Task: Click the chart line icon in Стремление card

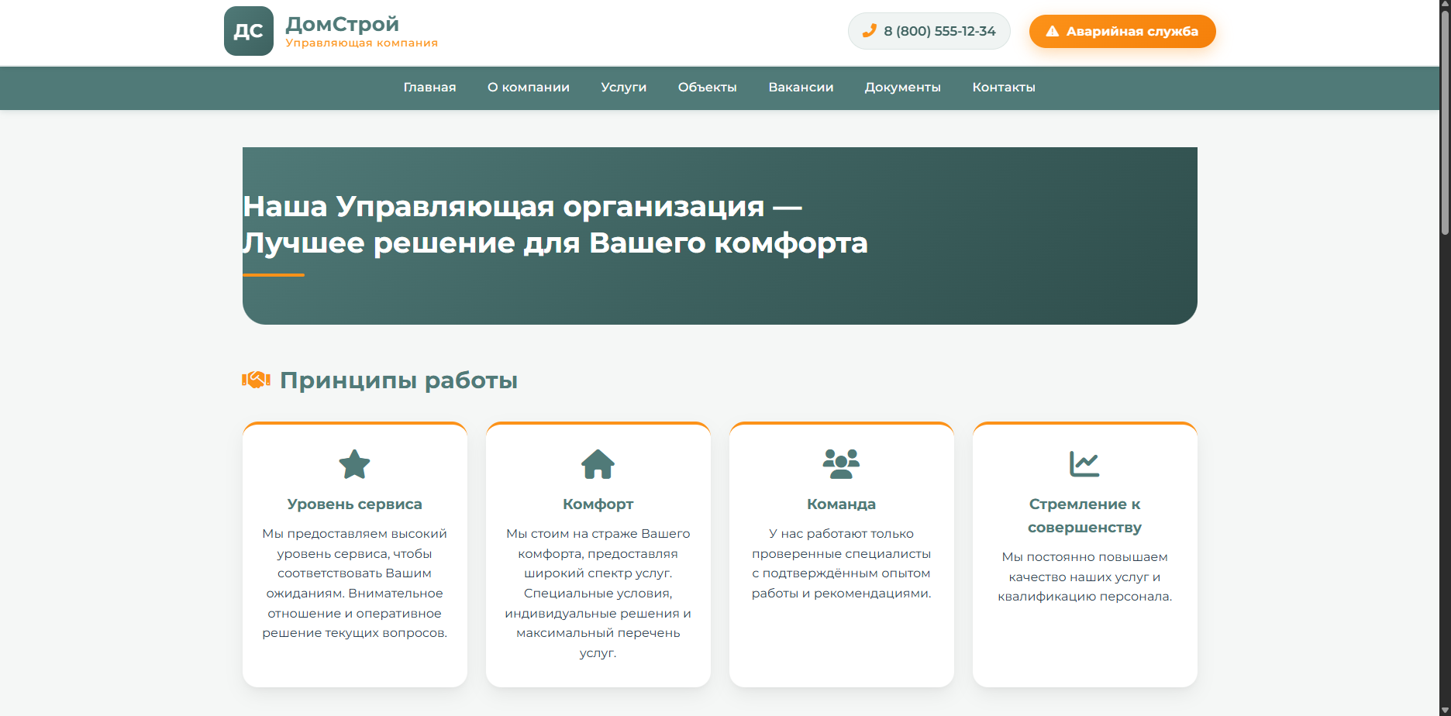Action: [1084, 464]
